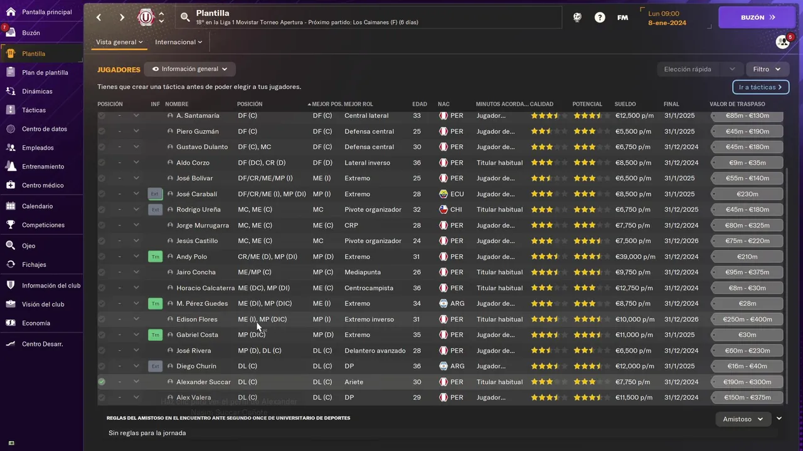Open the Calendario sidebar item
This screenshot has width=803, height=451.
(x=41, y=206)
